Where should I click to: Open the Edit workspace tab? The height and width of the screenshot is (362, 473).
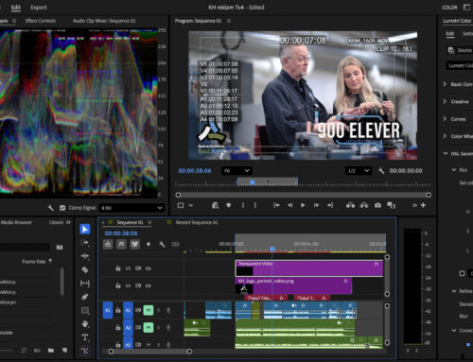16,8
